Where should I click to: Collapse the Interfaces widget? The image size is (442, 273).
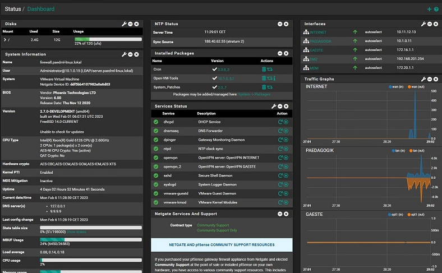coord(430,24)
